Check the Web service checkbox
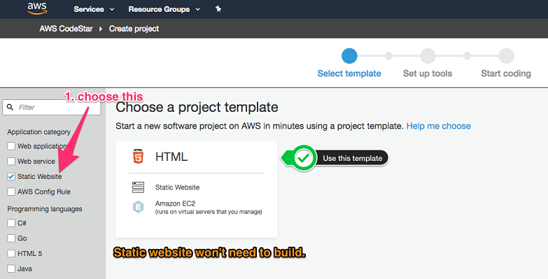 [x=11, y=162]
